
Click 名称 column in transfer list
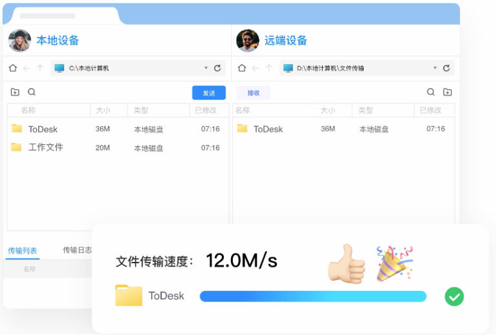click(30, 269)
